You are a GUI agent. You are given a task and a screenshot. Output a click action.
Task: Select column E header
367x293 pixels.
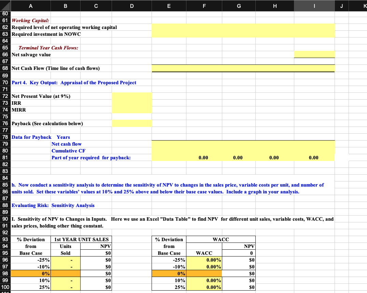(x=169, y=6)
